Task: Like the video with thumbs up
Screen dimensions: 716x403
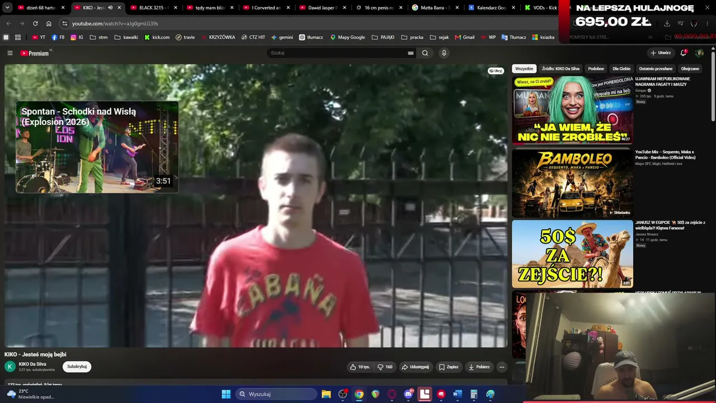Action: pyautogui.click(x=360, y=367)
